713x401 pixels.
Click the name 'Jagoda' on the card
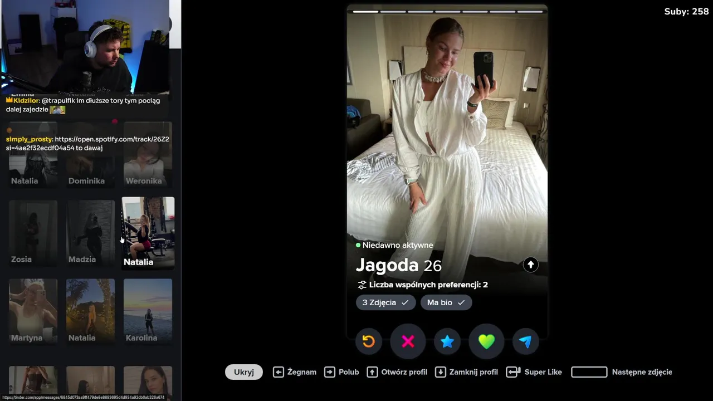[x=387, y=265]
